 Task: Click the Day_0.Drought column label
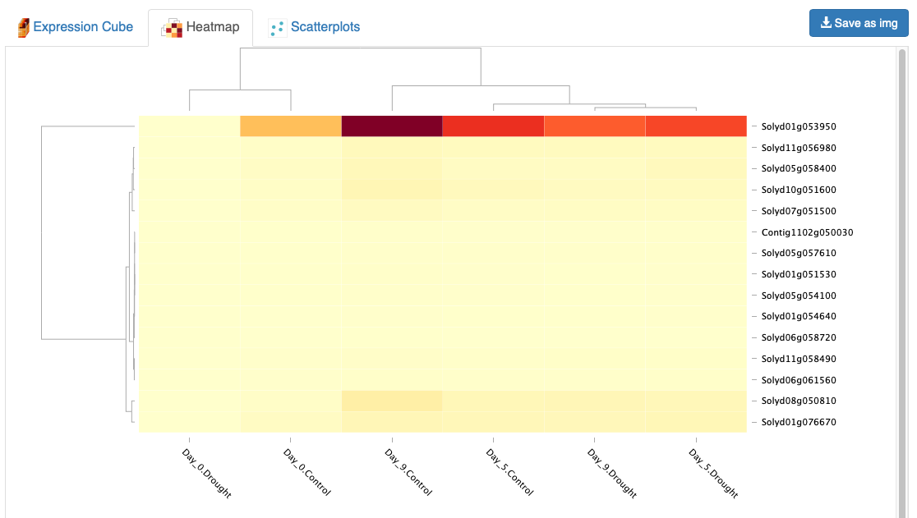point(207,473)
